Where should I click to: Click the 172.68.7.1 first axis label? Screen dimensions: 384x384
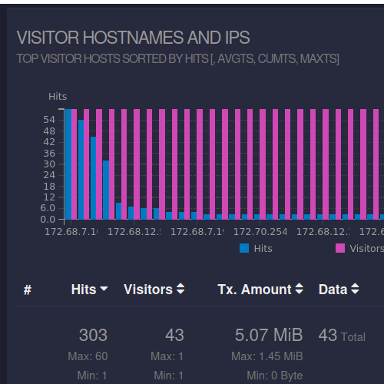[x=71, y=232]
